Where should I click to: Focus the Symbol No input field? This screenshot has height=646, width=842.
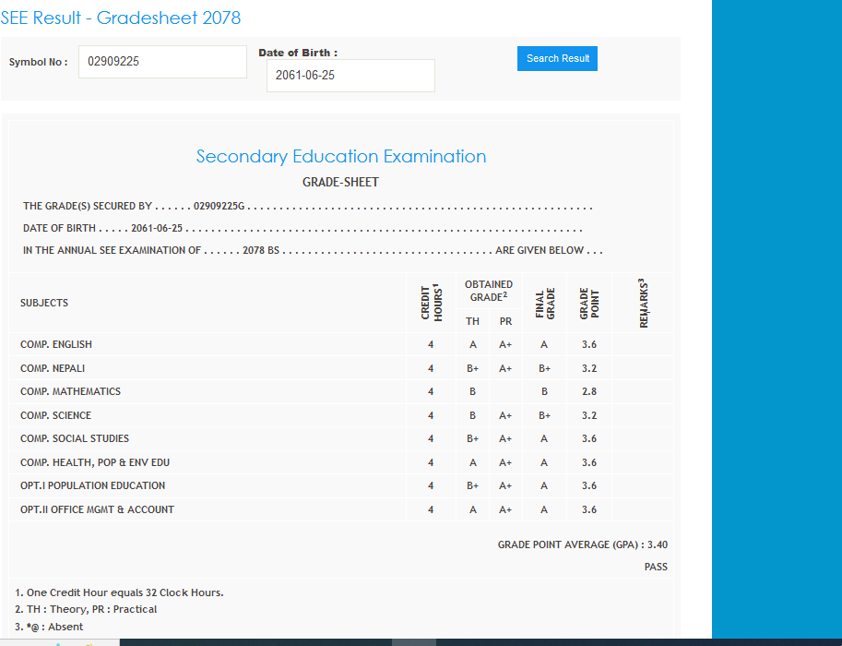click(162, 62)
